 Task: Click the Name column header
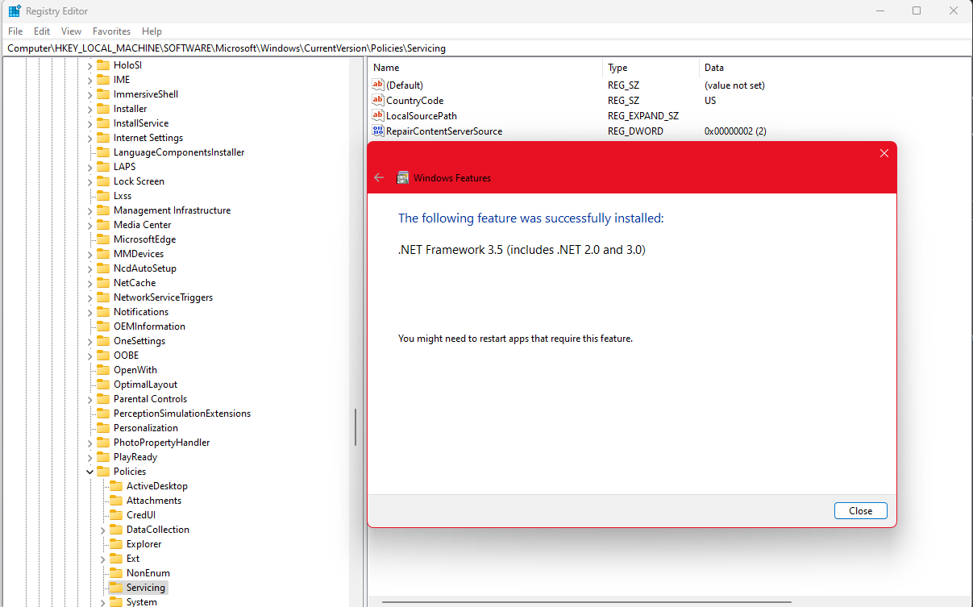coord(383,68)
